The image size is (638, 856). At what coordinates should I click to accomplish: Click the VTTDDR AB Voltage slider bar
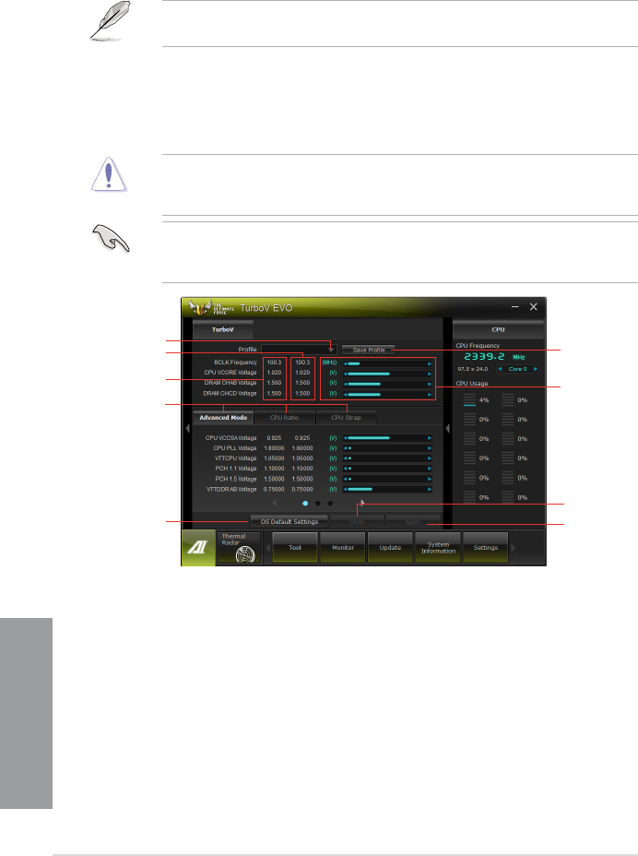387,489
